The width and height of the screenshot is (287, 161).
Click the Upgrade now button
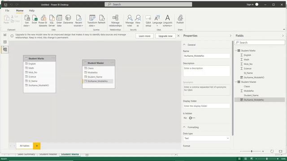pyautogui.click(x=165, y=36)
